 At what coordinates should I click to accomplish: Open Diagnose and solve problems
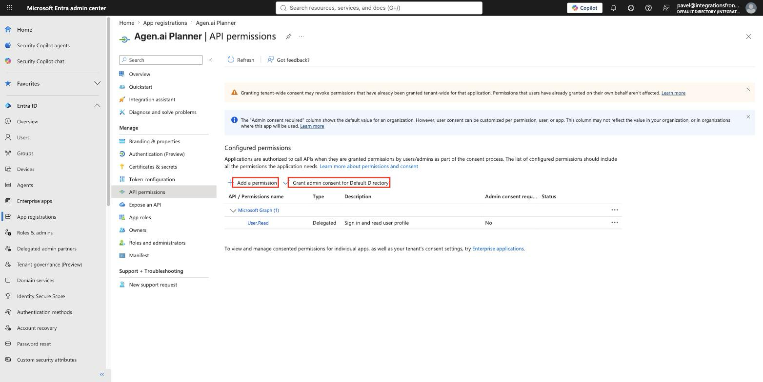pos(162,112)
